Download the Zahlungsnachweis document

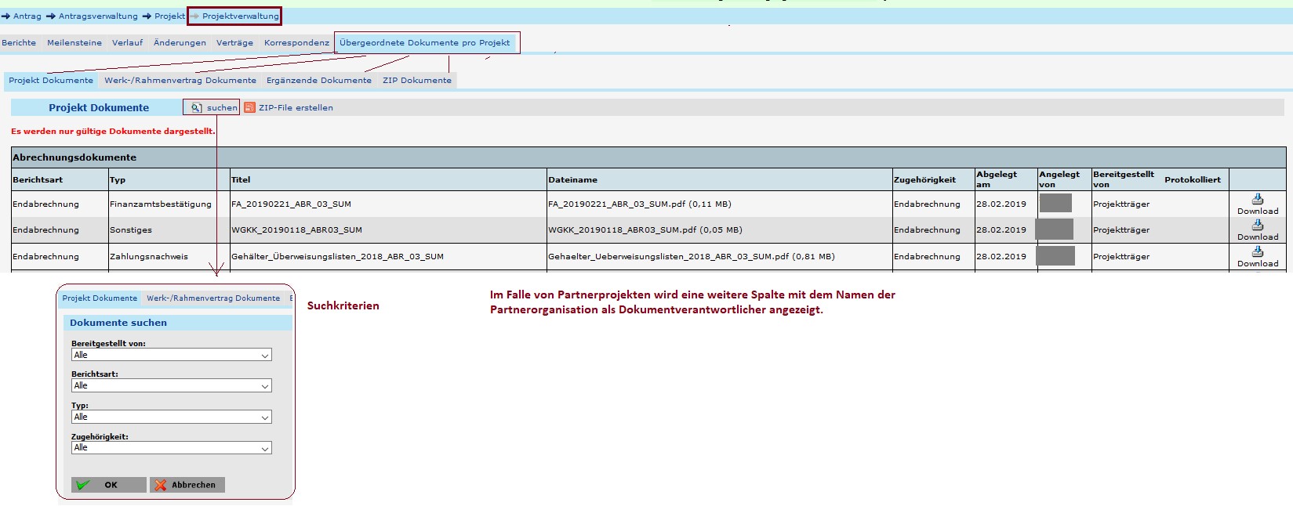1257,253
